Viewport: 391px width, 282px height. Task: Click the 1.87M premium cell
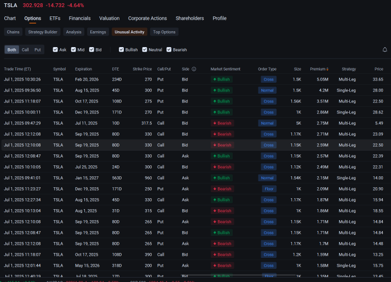[323, 200]
